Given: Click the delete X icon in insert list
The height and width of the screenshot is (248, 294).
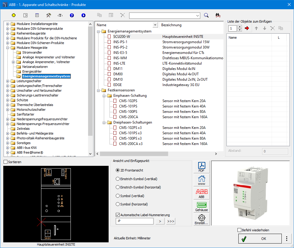Looking at the screenshot, I should pos(273,28).
